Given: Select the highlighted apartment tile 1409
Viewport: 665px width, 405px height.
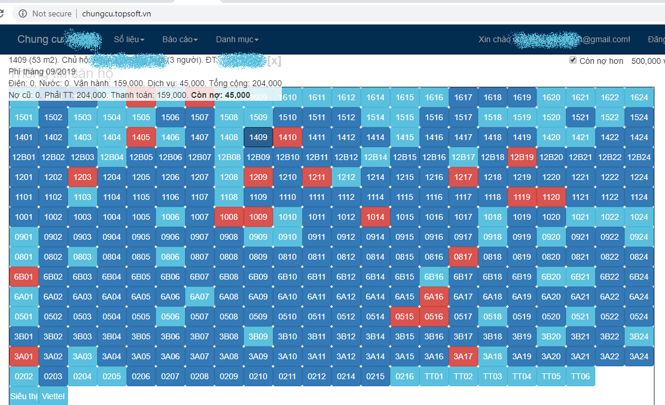Looking at the screenshot, I should click(258, 137).
